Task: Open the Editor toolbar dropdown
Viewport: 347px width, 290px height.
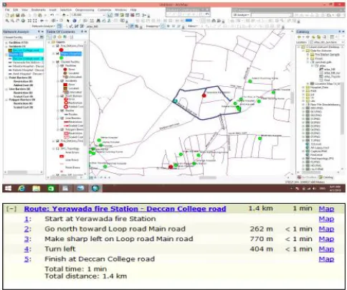Action: (x=193, y=26)
